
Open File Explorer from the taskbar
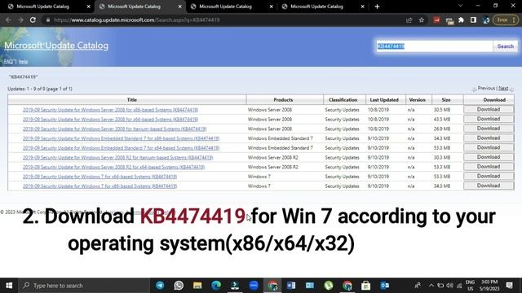click(197, 286)
